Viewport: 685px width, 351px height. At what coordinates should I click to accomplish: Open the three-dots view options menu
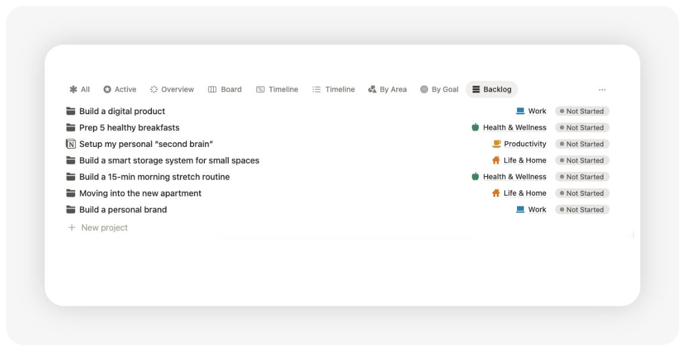(602, 90)
